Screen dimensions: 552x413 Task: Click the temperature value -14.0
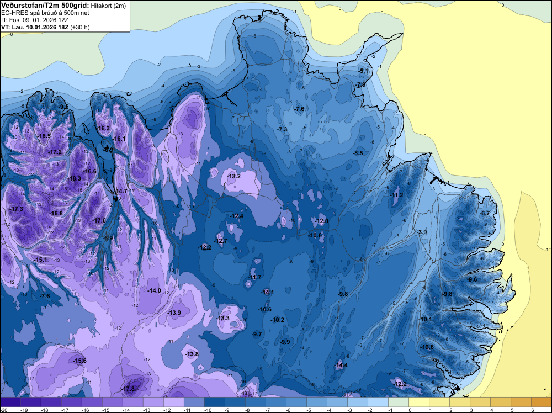click(154, 290)
